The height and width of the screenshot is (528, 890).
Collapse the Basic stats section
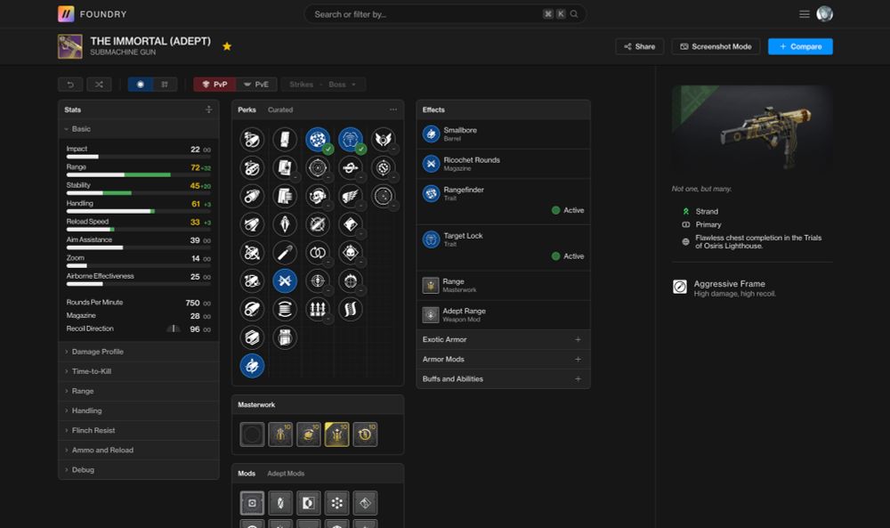click(x=139, y=129)
